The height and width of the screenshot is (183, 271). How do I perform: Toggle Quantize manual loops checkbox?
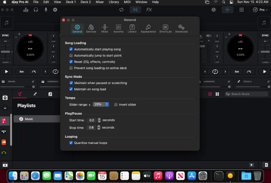point(71,143)
